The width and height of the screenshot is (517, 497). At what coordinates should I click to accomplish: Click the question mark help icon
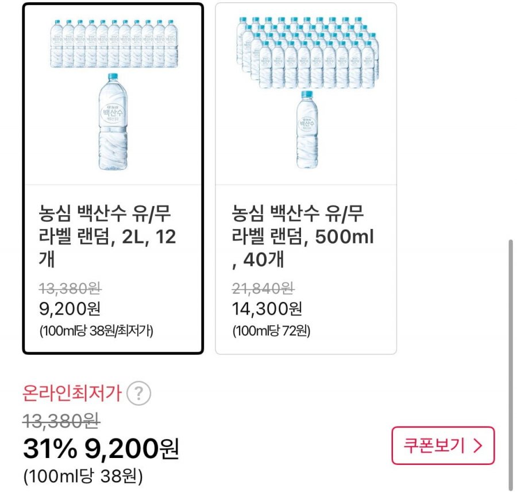click(x=138, y=394)
